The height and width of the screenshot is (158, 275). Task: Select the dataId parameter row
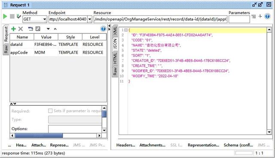point(58,45)
